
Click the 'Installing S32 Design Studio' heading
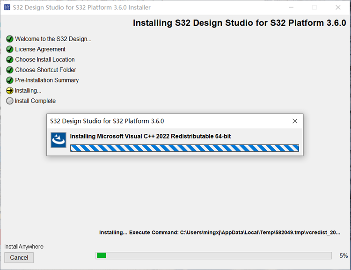(239, 23)
